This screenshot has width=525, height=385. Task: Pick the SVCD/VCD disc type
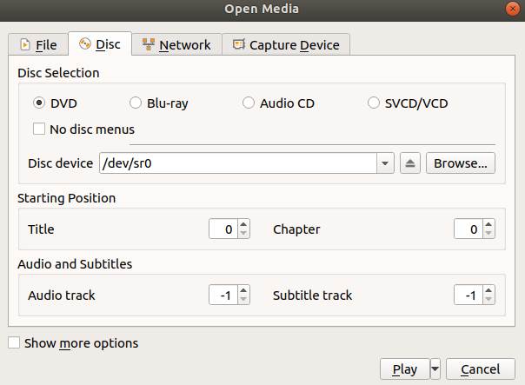[374, 103]
